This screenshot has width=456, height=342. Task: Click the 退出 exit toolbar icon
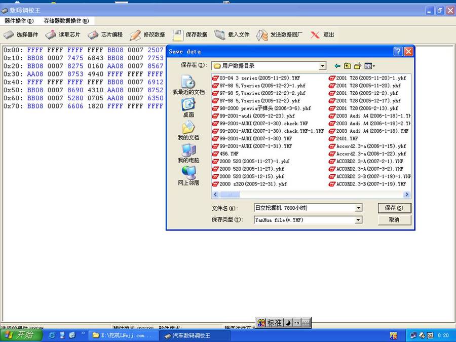(315, 35)
